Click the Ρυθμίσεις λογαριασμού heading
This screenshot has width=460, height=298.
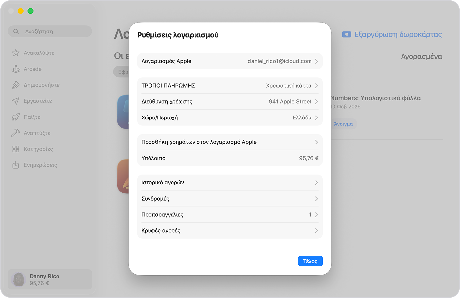[x=178, y=35]
